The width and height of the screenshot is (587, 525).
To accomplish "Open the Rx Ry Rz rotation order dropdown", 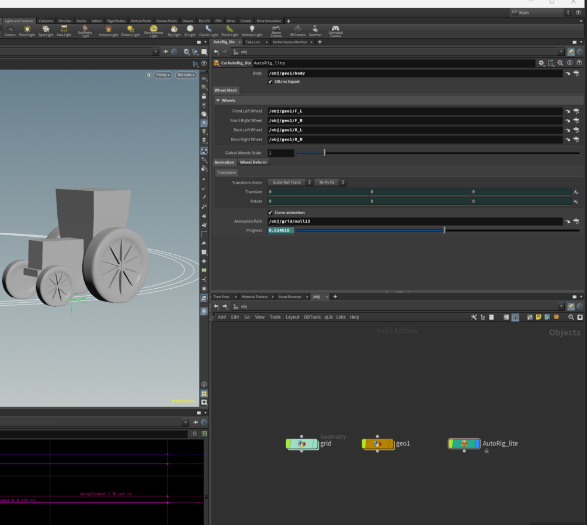I will pyautogui.click(x=330, y=183).
